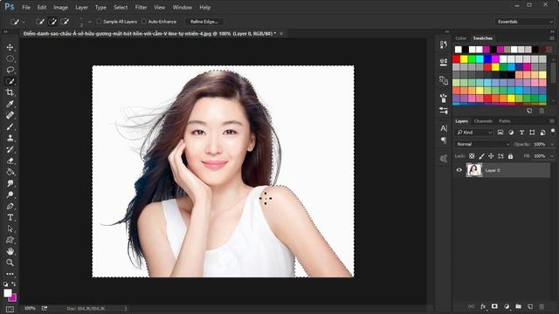The height and width of the screenshot is (314, 559).
Task: Select the Move tool
Action: pyautogui.click(x=10, y=47)
